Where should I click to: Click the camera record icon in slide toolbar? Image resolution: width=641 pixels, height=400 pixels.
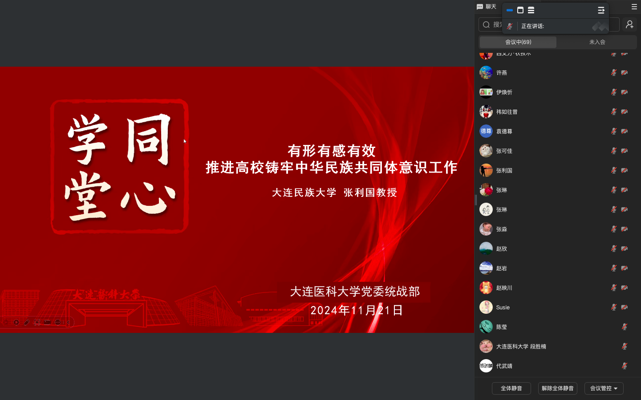point(47,322)
